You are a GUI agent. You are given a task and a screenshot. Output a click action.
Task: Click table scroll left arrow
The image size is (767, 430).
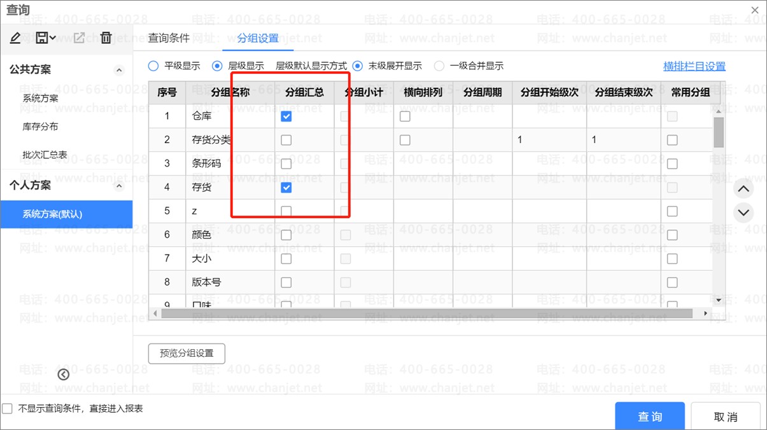tap(155, 314)
